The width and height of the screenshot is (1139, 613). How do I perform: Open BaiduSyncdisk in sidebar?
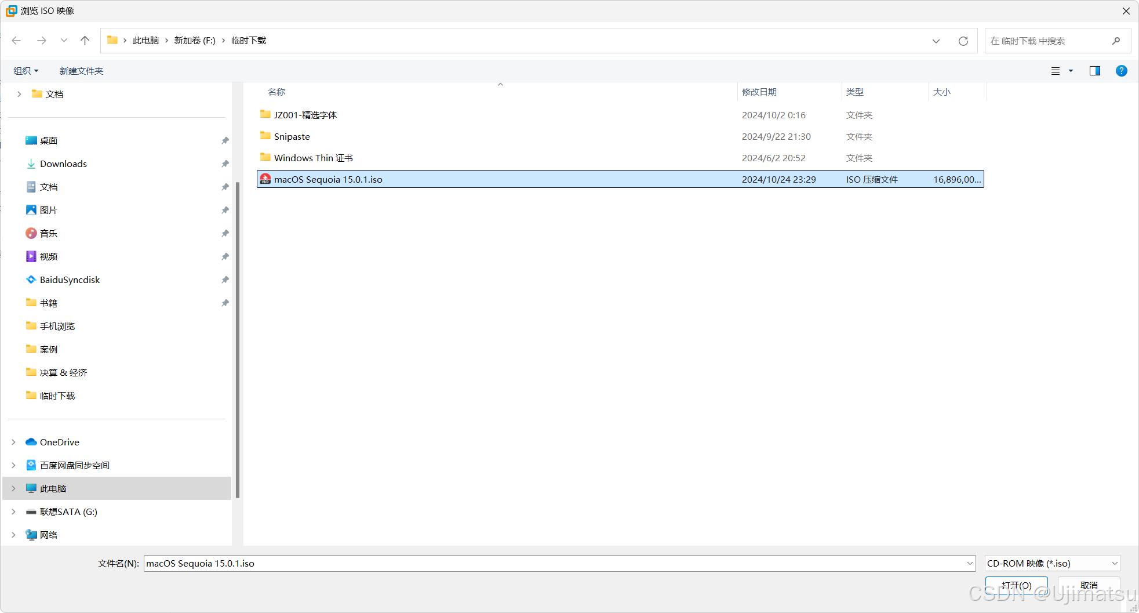click(70, 280)
